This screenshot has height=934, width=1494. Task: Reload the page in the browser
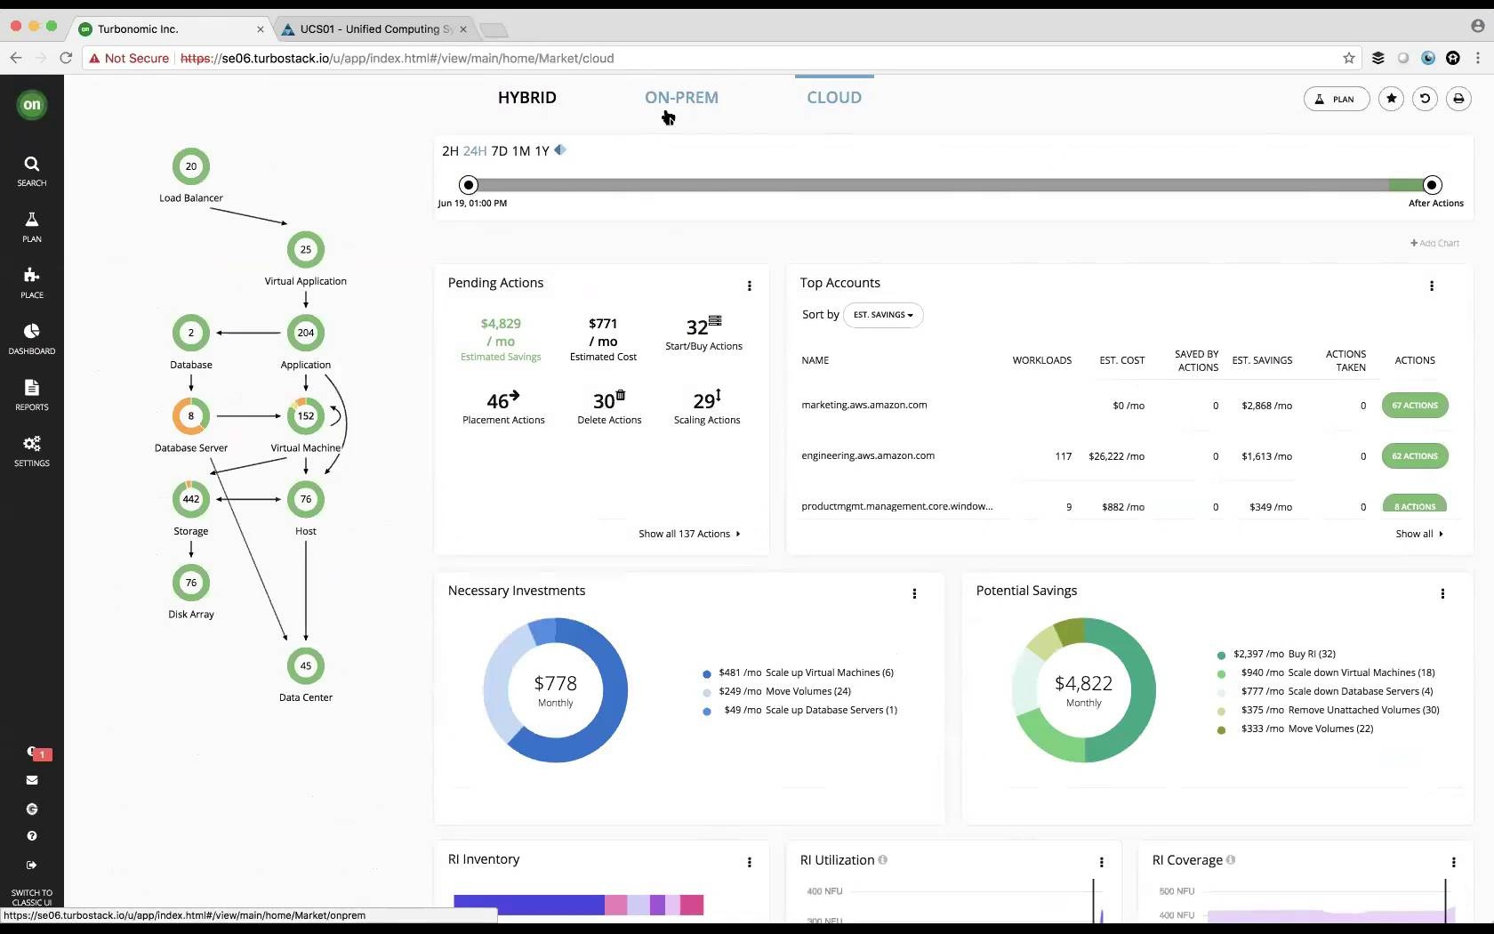point(66,58)
